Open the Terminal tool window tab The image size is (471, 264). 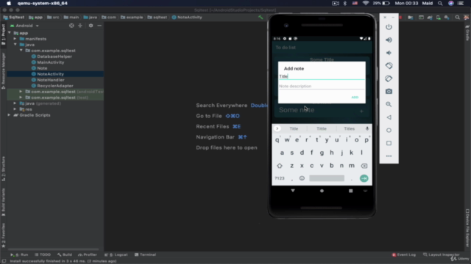click(x=146, y=254)
